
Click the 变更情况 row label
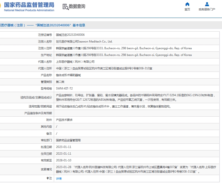point(46,169)
